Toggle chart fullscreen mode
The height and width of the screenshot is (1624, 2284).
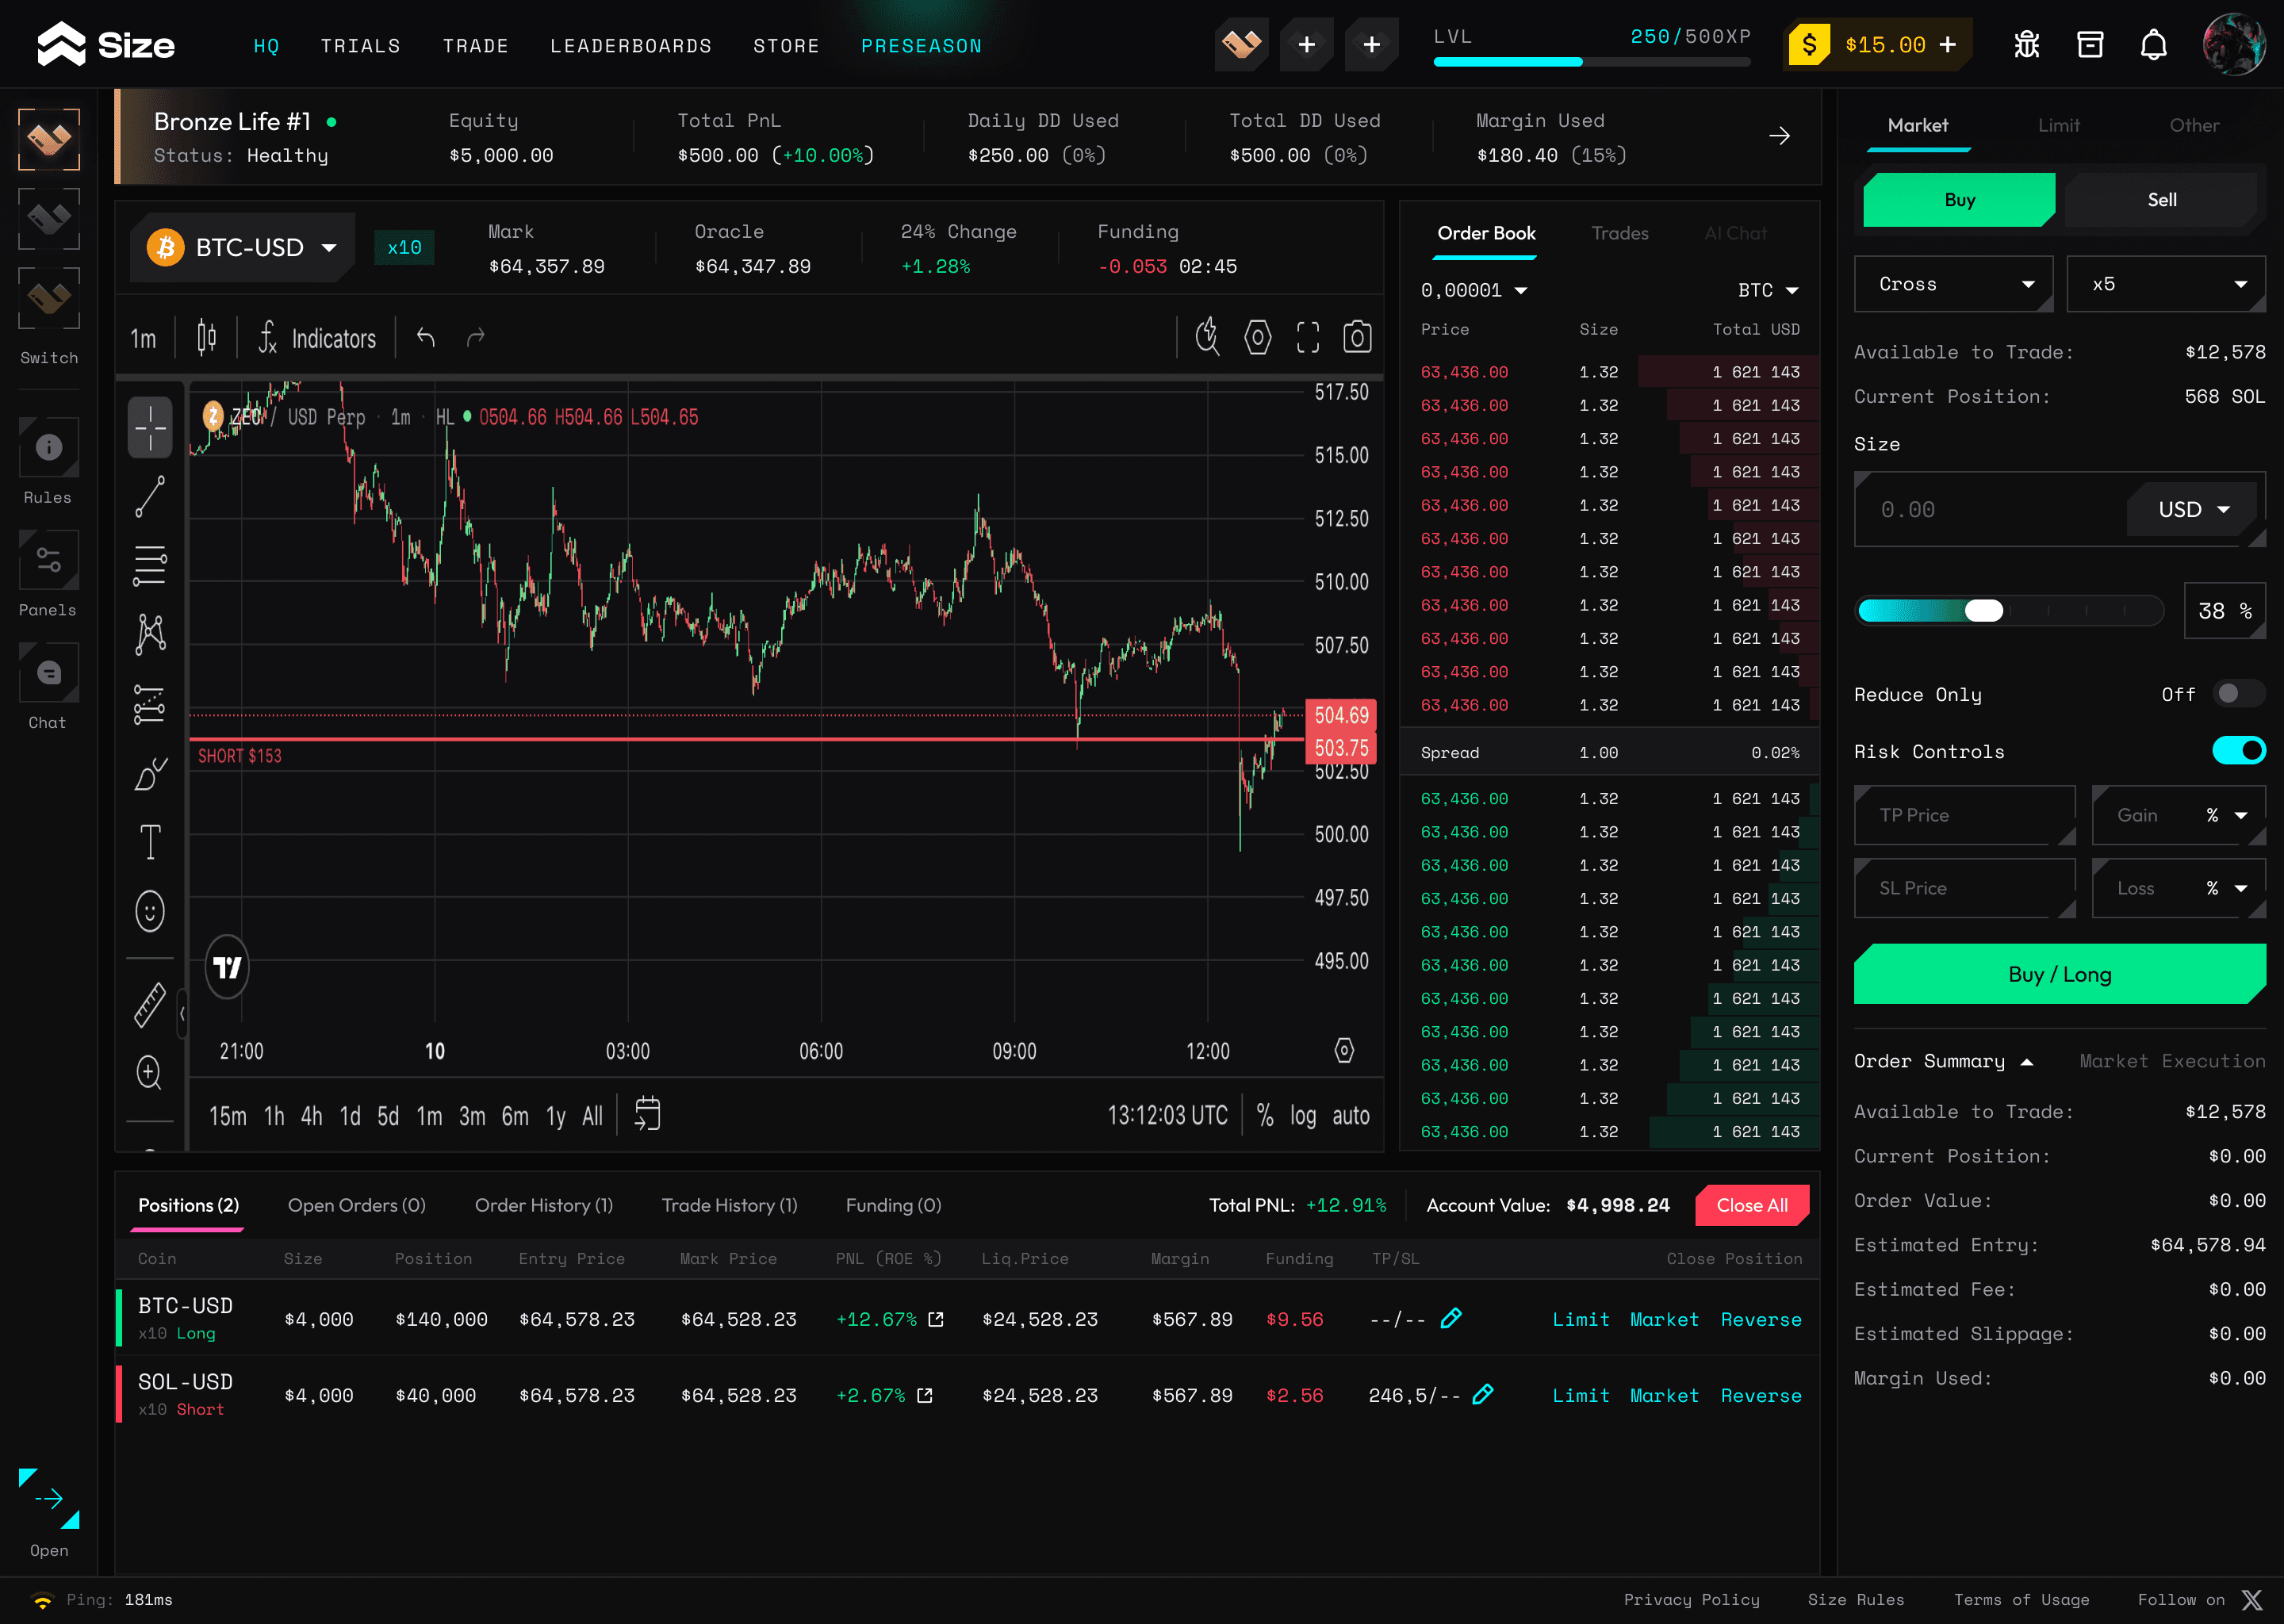pos(1307,338)
